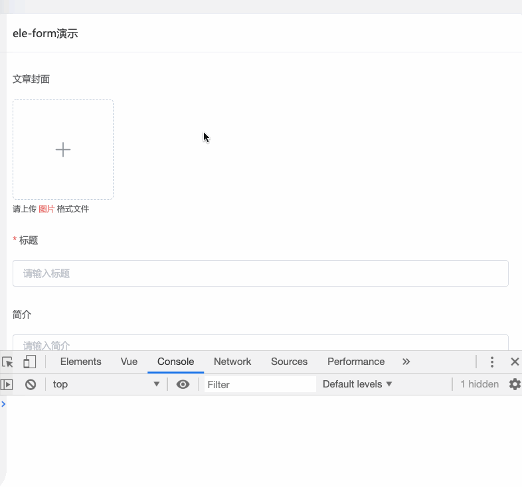Click the red '图片' hint text
Screen dimensions: 522x487
tap(46, 209)
